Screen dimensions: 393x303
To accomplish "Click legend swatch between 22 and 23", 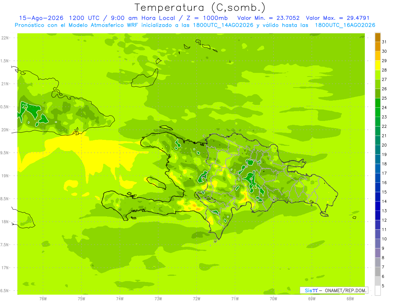I will point(378,122).
